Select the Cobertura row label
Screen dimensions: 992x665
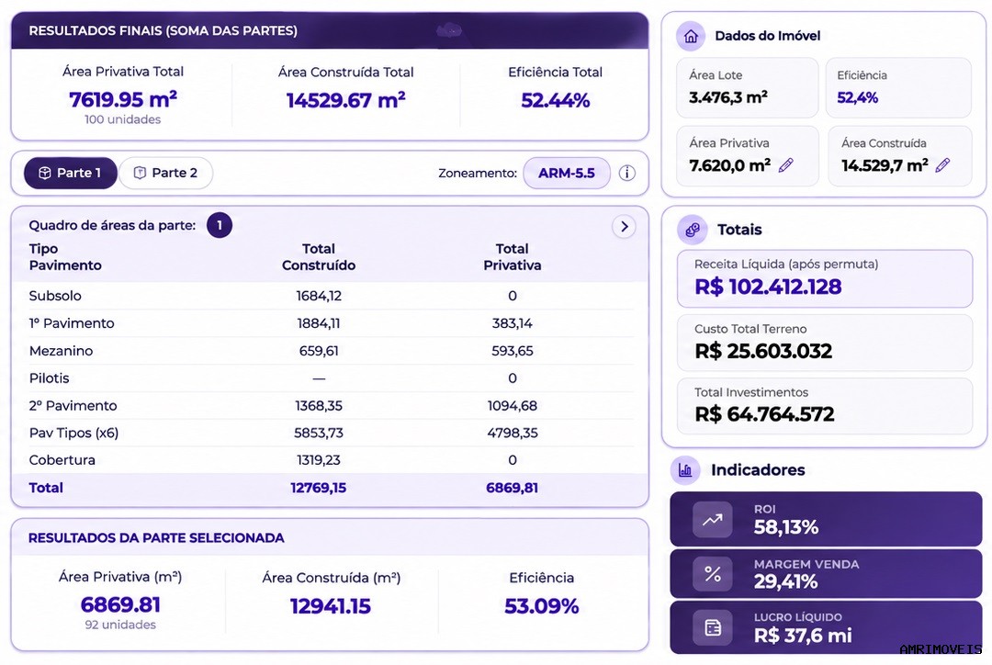click(62, 460)
